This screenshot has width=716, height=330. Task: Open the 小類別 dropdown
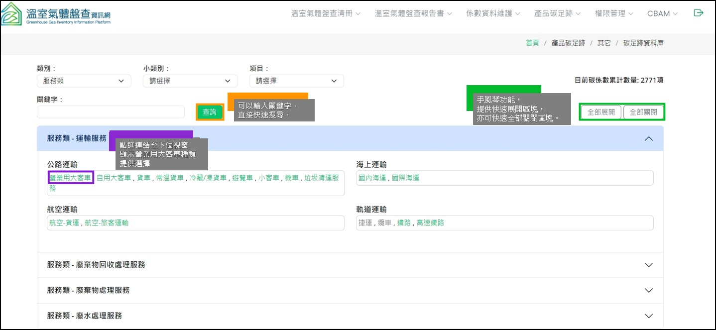pyautogui.click(x=190, y=81)
